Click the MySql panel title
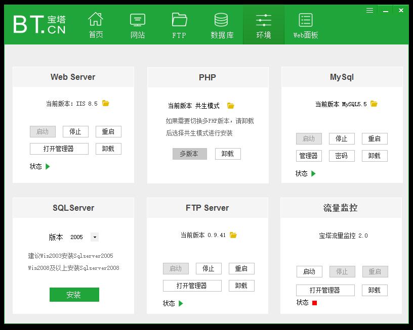The height and width of the screenshot is (330, 413). (x=342, y=77)
